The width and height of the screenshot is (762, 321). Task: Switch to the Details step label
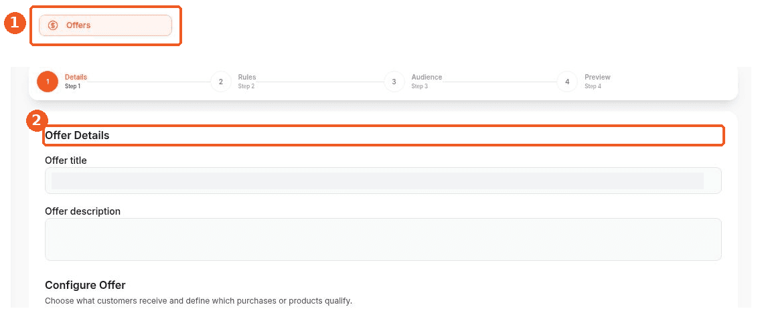tap(76, 77)
